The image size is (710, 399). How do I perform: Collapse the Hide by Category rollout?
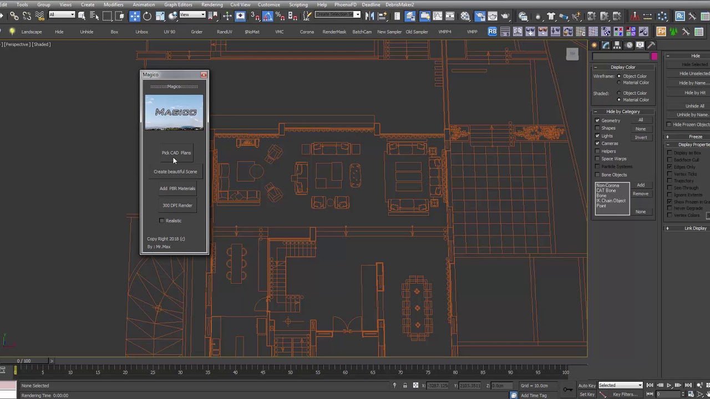pos(623,111)
